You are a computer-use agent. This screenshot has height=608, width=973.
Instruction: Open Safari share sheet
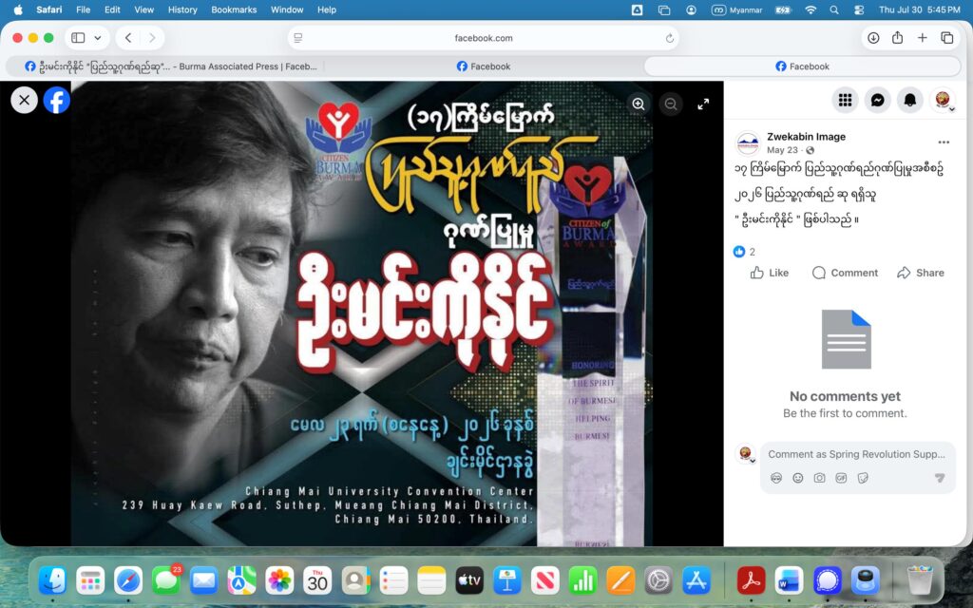coord(897,38)
